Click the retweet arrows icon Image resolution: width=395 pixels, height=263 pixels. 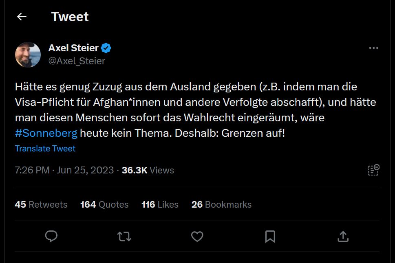(124, 236)
